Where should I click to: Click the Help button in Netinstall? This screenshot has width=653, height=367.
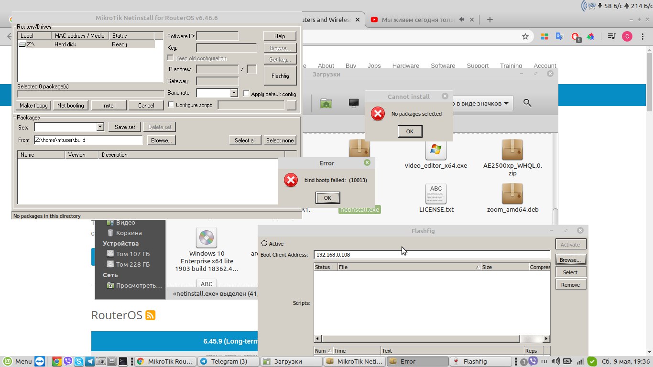tap(280, 36)
